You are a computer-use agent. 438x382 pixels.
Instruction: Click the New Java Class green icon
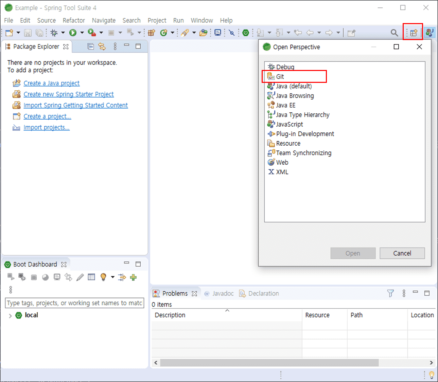(164, 33)
